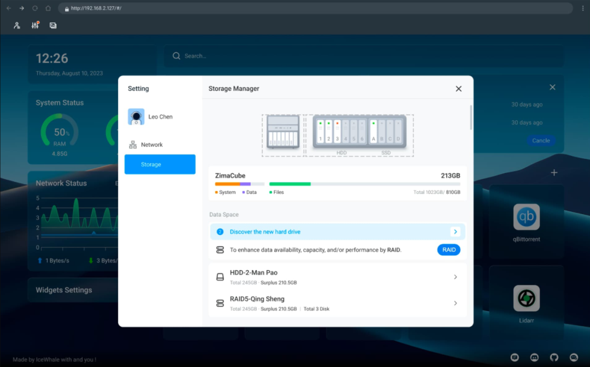Click Leo Chen's profile avatar
Viewport: 590px width, 367px height.
coord(136,117)
